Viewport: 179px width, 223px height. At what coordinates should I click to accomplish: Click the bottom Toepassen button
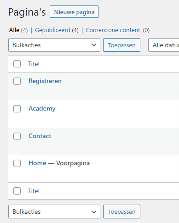(x=121, y=212)
